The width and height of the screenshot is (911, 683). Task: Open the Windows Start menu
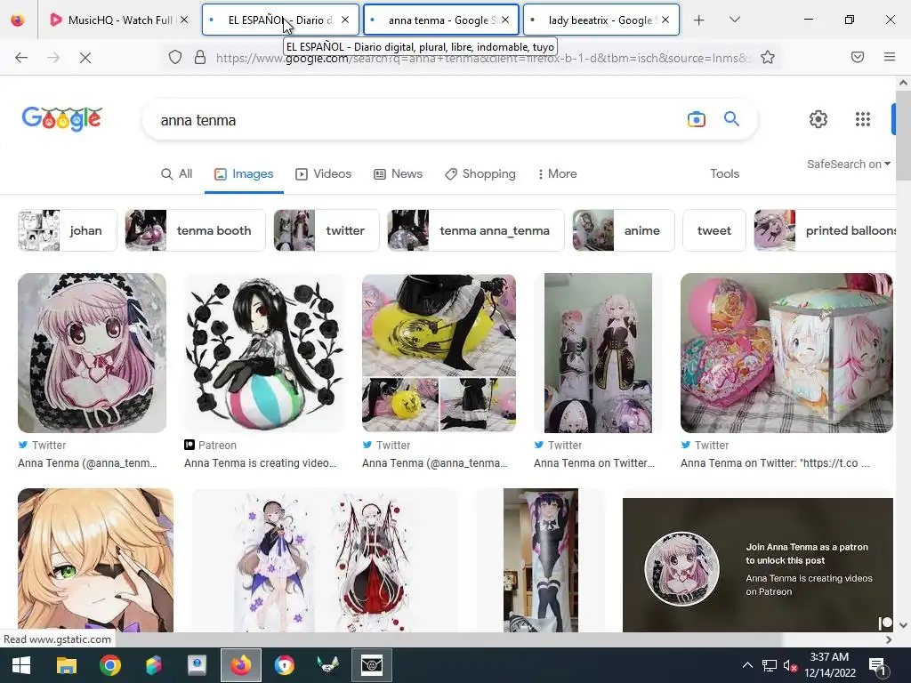coord(21,665)
